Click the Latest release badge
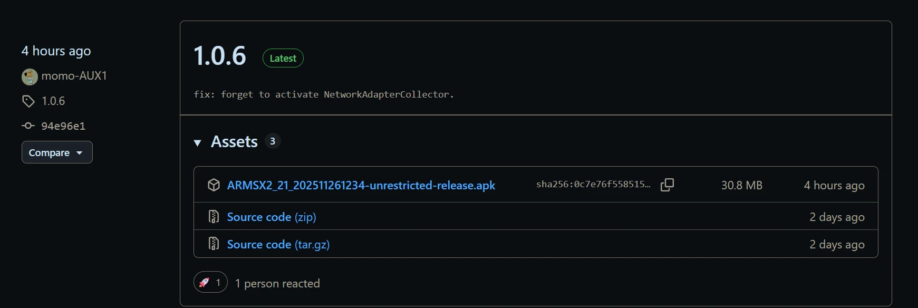 coord(283,58)
